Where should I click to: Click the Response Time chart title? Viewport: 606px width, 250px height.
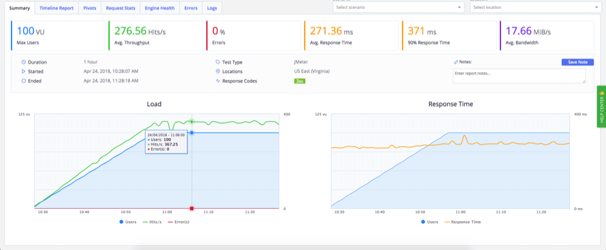(451, 104)
